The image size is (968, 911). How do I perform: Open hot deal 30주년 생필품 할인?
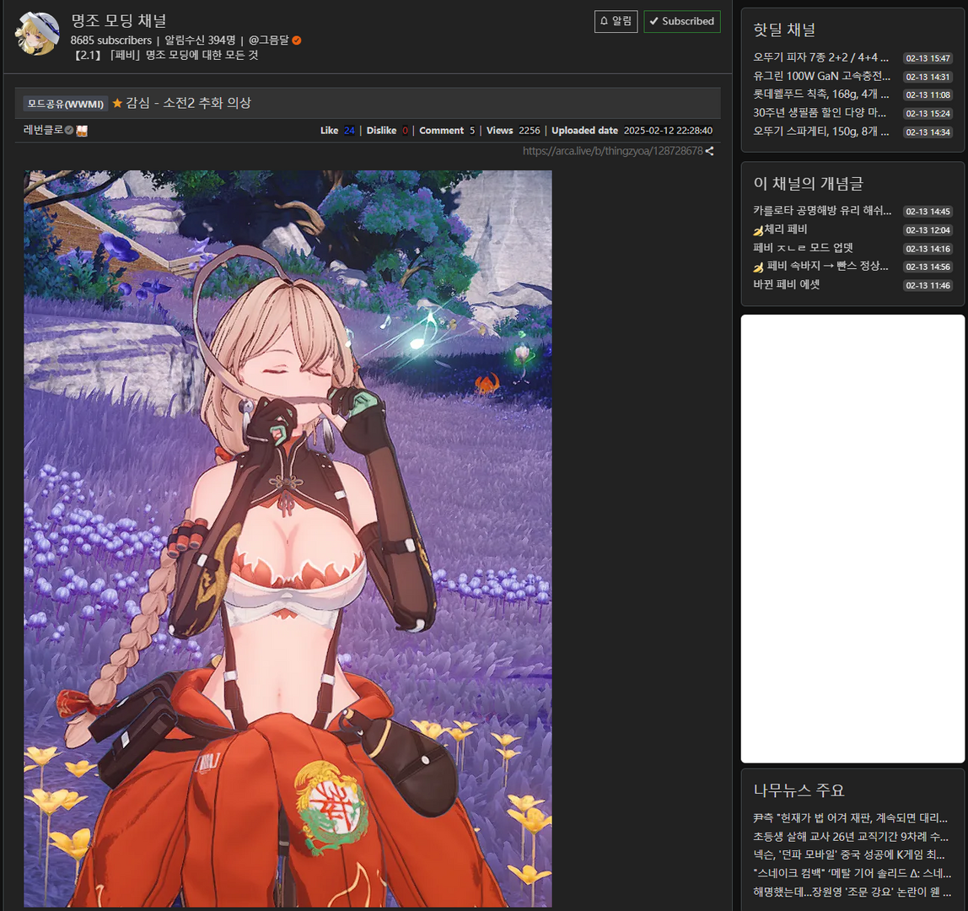[x=820, y=112]
